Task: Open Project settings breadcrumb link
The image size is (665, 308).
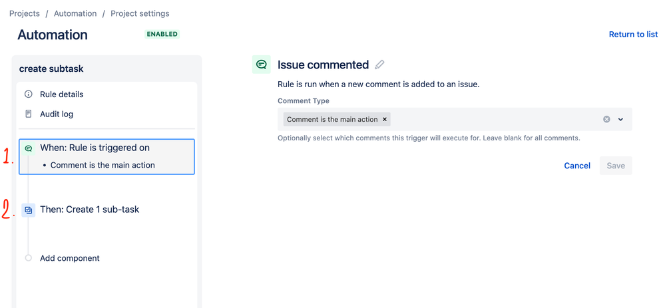Action: click(140, 13)
